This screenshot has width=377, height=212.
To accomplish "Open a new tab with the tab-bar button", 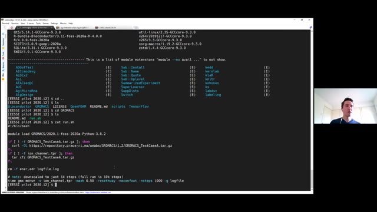I will click(136, 28).
